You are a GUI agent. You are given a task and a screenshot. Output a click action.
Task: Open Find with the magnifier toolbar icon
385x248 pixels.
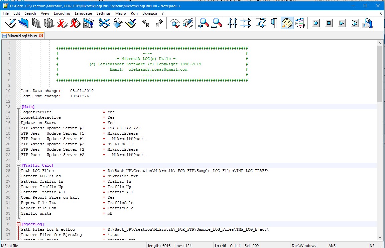tap(174, 23)
